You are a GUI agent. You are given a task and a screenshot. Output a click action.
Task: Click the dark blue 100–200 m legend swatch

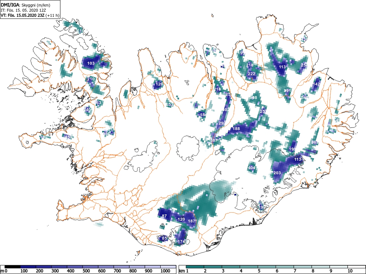28,267
